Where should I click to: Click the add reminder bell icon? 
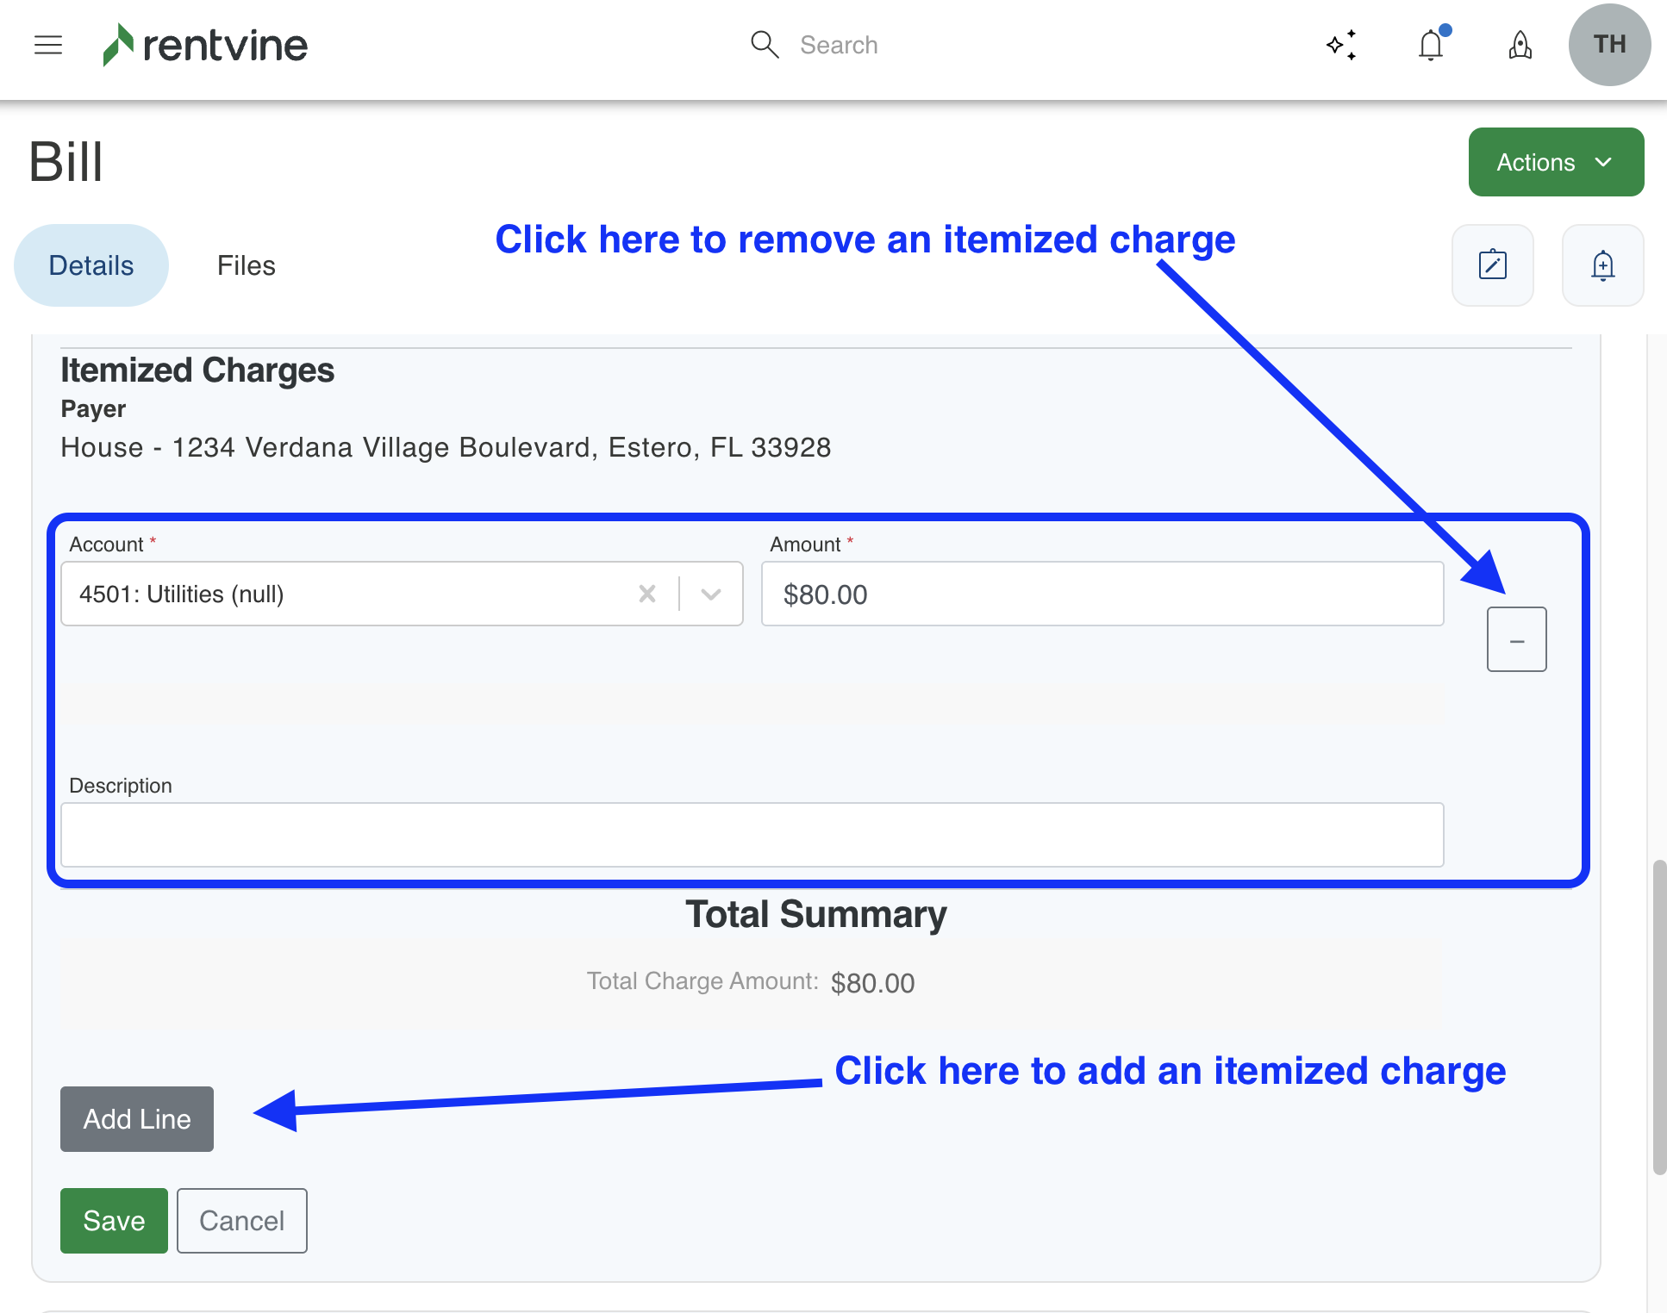(x=1602, y=265)
